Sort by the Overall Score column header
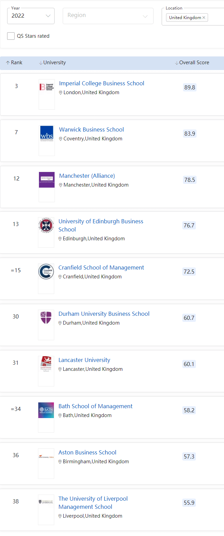Screen dimensions: 224x536 pos(192,63)
